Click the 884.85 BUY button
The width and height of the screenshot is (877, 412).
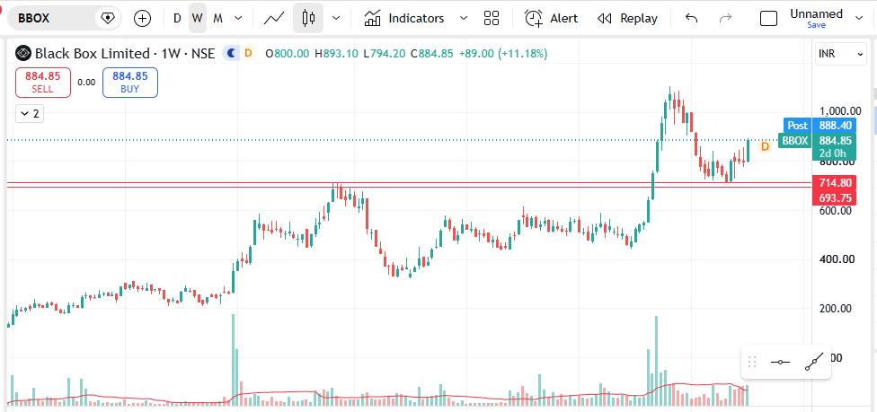tap(129, 83)
